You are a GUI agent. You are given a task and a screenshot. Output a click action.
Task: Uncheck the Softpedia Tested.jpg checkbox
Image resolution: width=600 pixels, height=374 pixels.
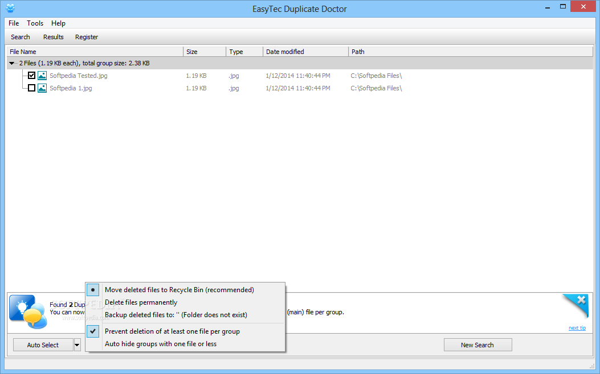(x=32, y=76)
